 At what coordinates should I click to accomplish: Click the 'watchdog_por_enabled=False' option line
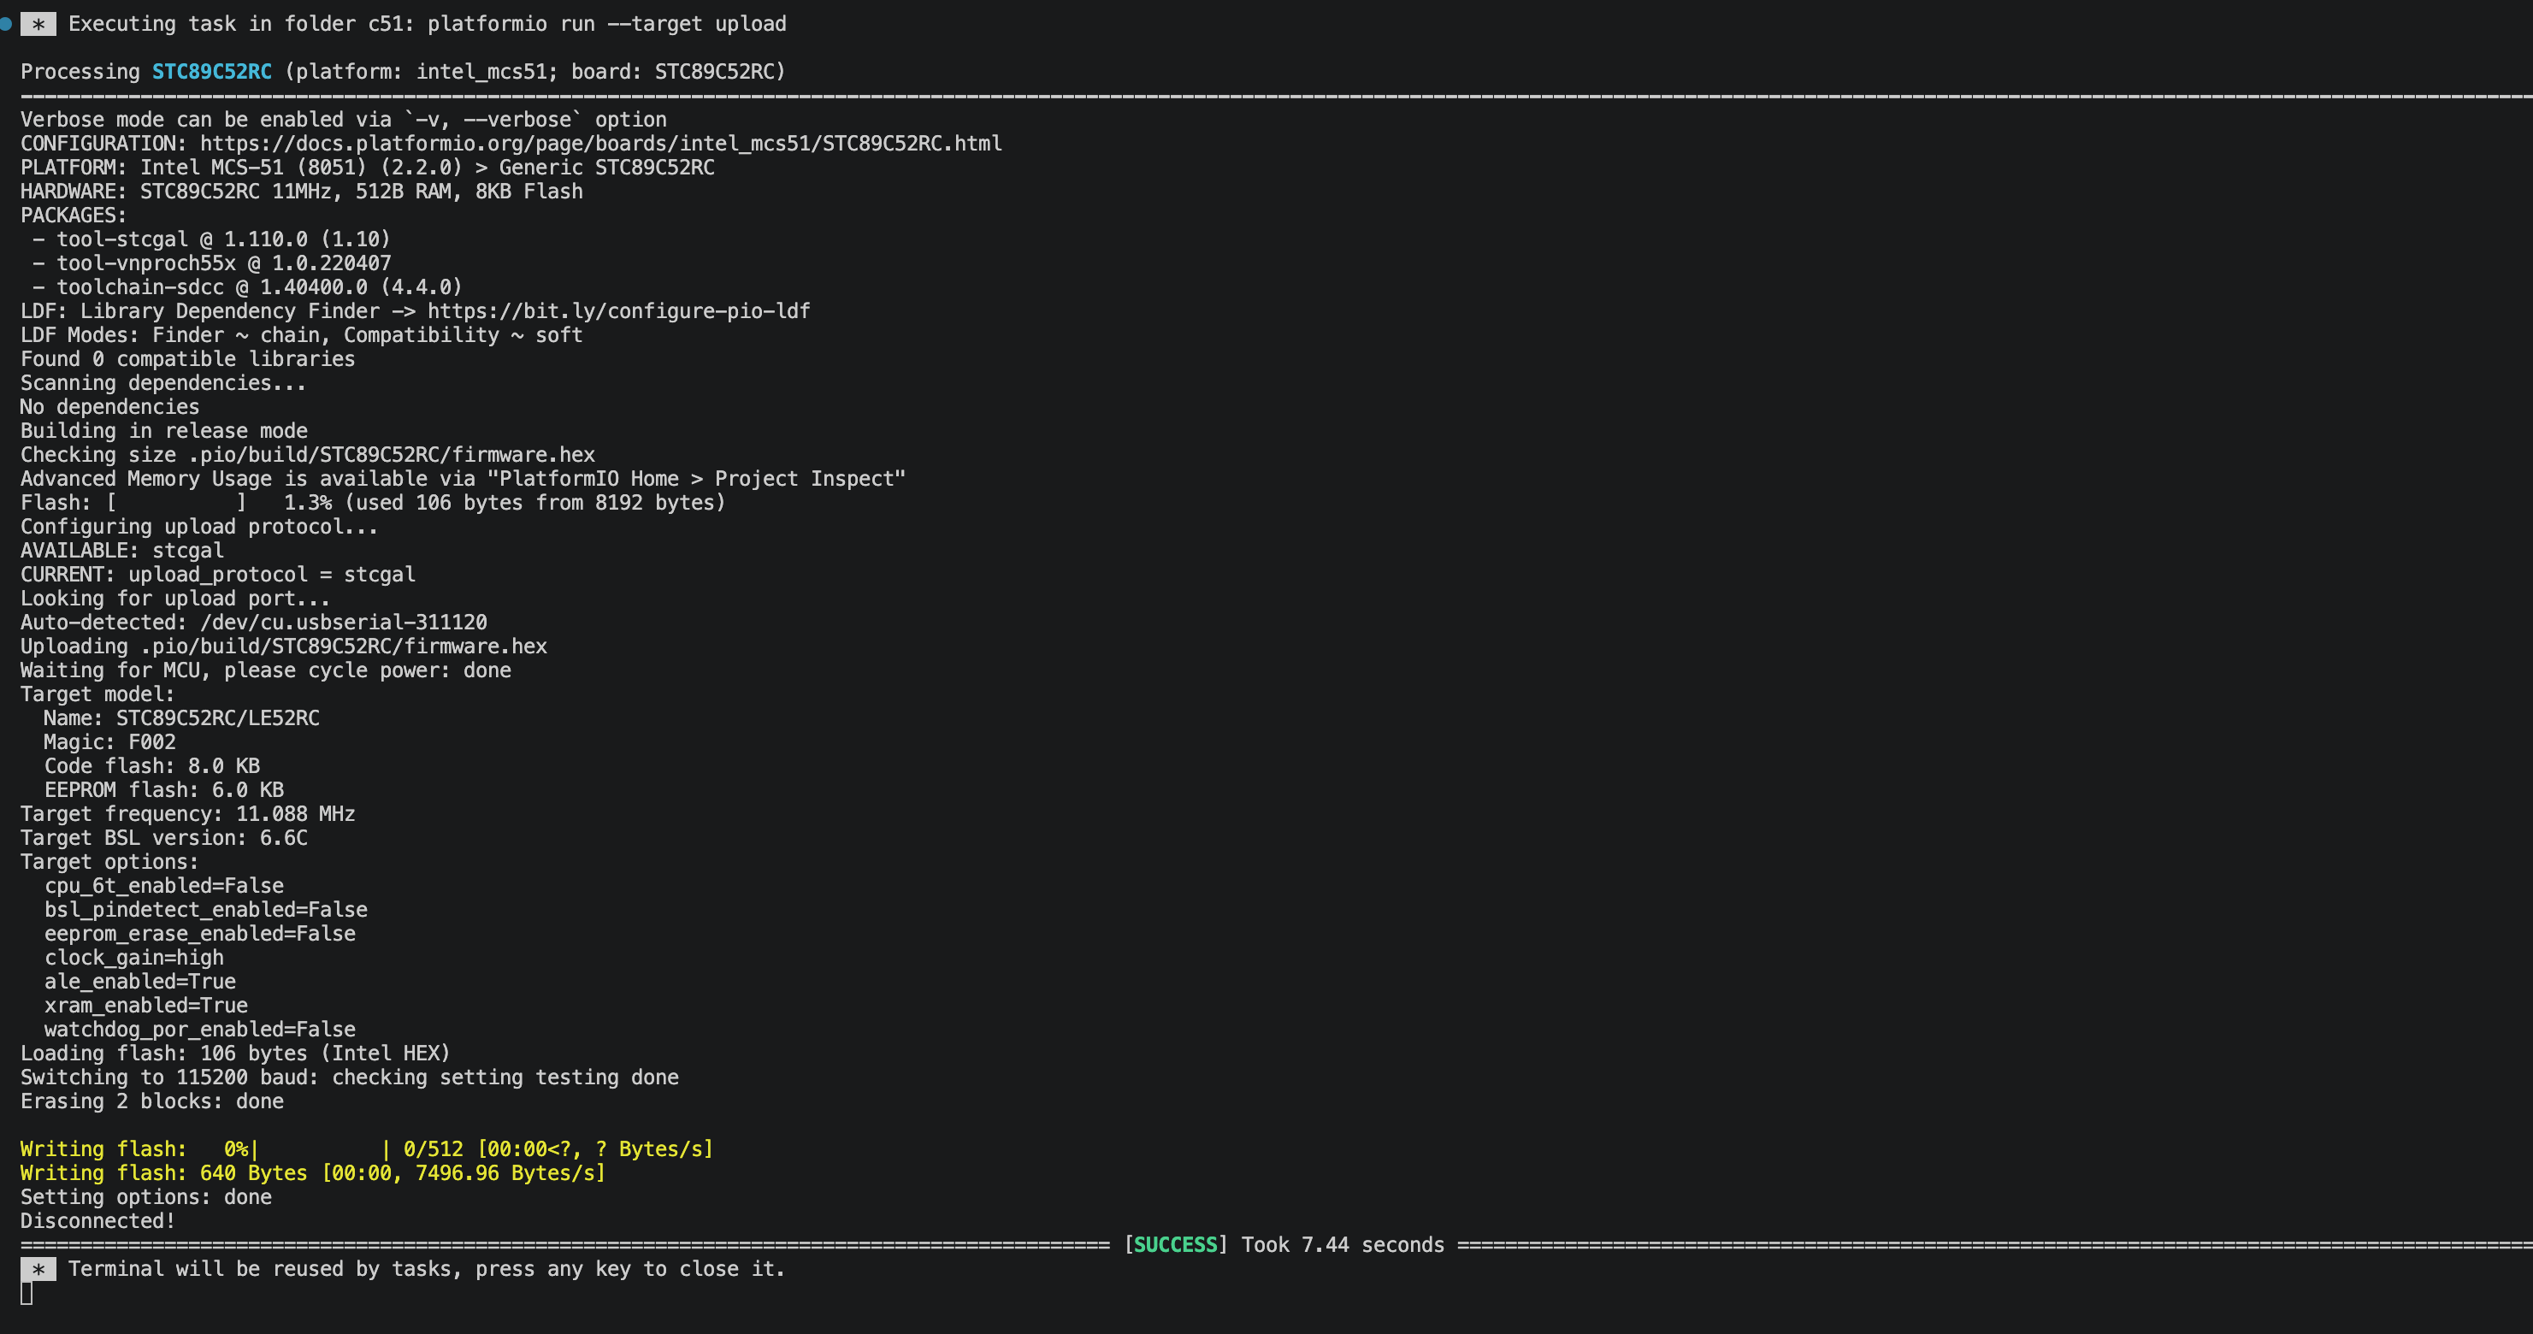(199, 1030)
